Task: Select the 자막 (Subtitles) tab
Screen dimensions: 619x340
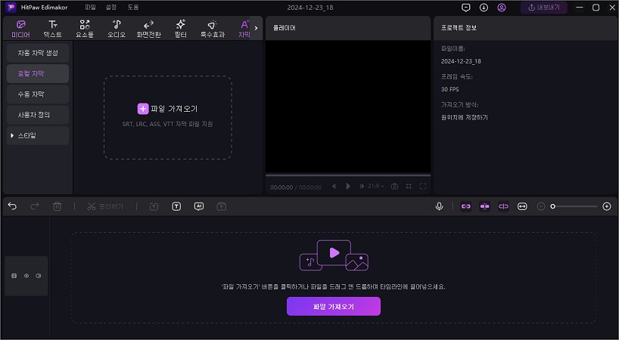Action: pyautogui.click(x=244, y=29)
